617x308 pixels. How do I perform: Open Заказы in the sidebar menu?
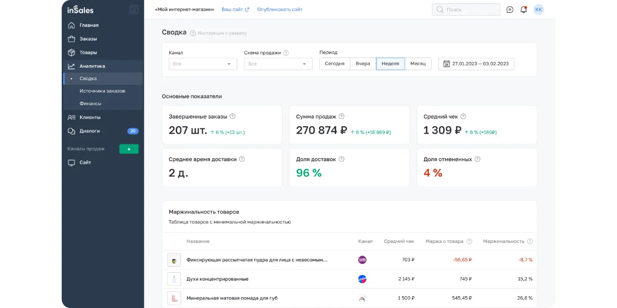(x=88, y=38)
